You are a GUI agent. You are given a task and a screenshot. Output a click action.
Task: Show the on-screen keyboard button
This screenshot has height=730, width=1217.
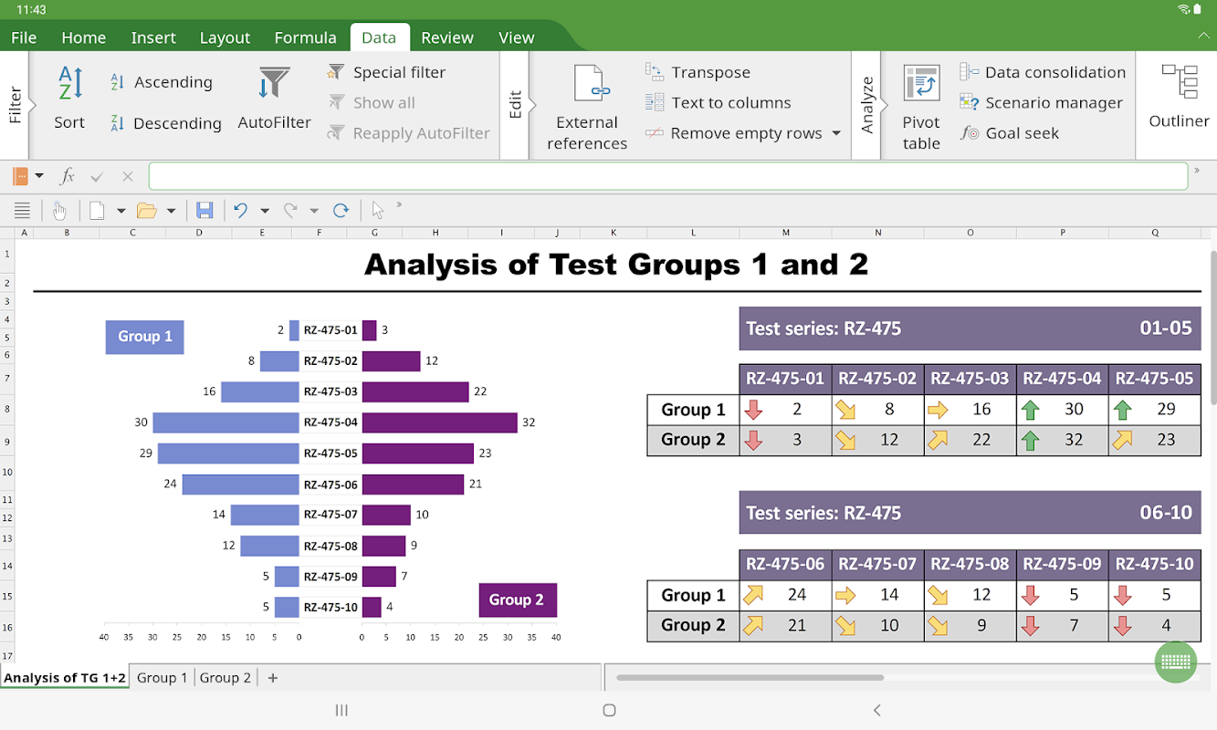click(x=1175, y=662)
